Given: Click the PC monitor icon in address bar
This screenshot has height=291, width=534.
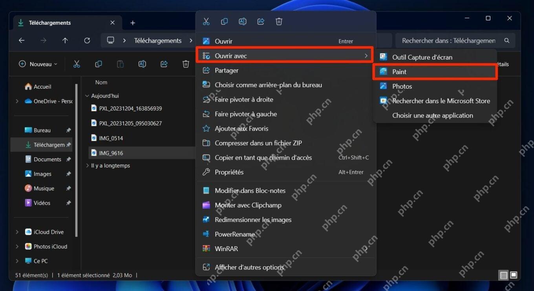Looking at the screenshot, I should click(x=111, y=40).
